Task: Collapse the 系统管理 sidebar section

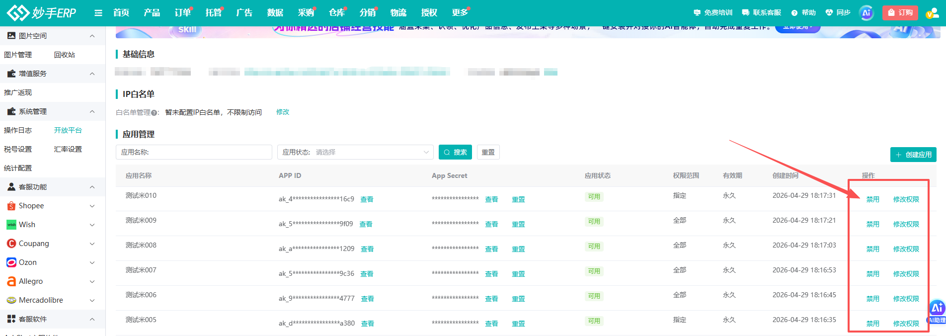Action: 92,111
